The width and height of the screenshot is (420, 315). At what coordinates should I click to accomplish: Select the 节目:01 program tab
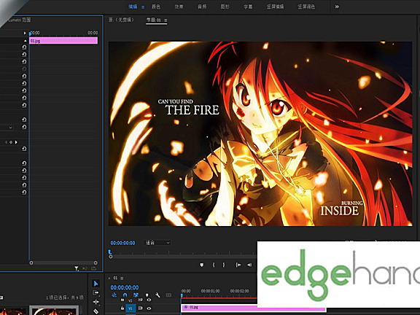(154, 20)
